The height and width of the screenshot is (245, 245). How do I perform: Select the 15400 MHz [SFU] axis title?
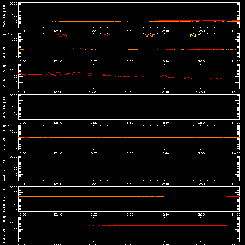(x=4, y=230)
